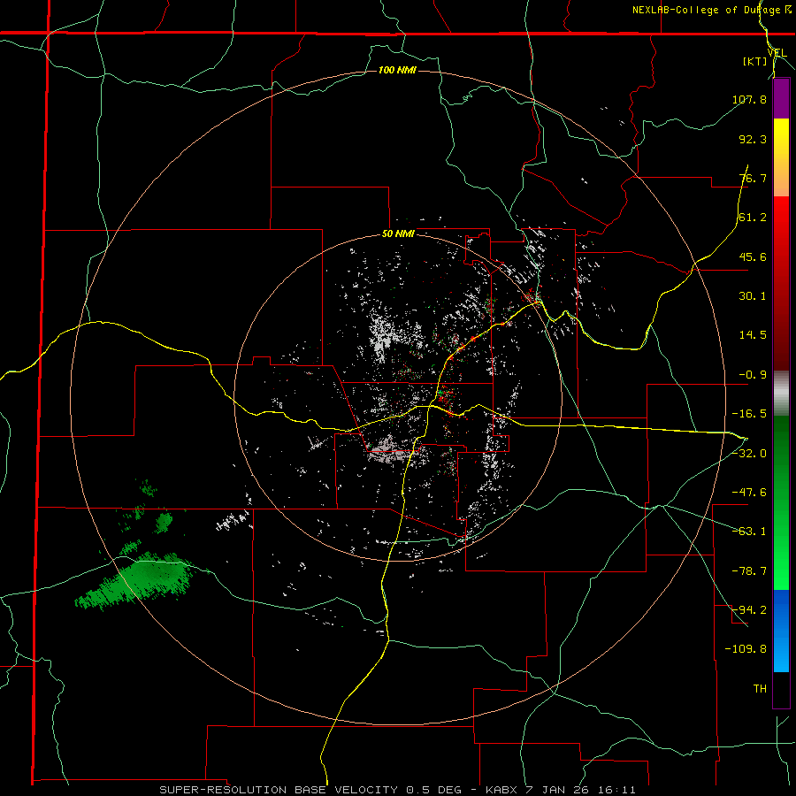This screenshot has width=796, height=796.
Task: Select the -63.1 knot scale value
Action: 749,532
